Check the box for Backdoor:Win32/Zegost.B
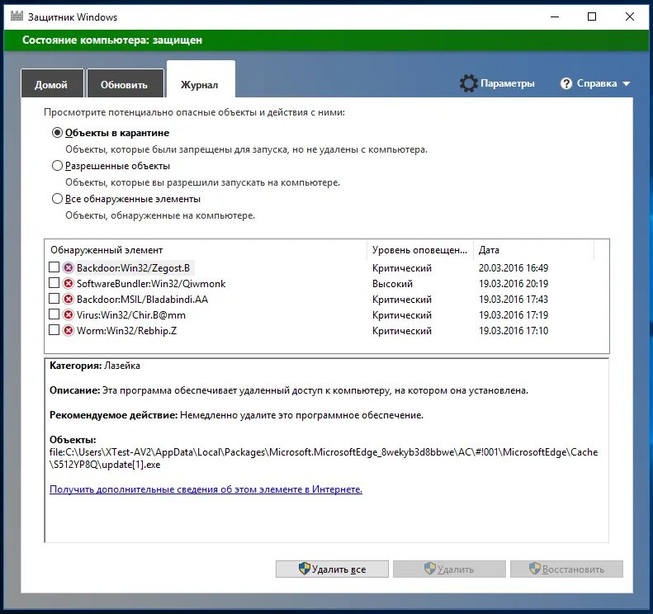The image size is (653, 614). point(54,267)
